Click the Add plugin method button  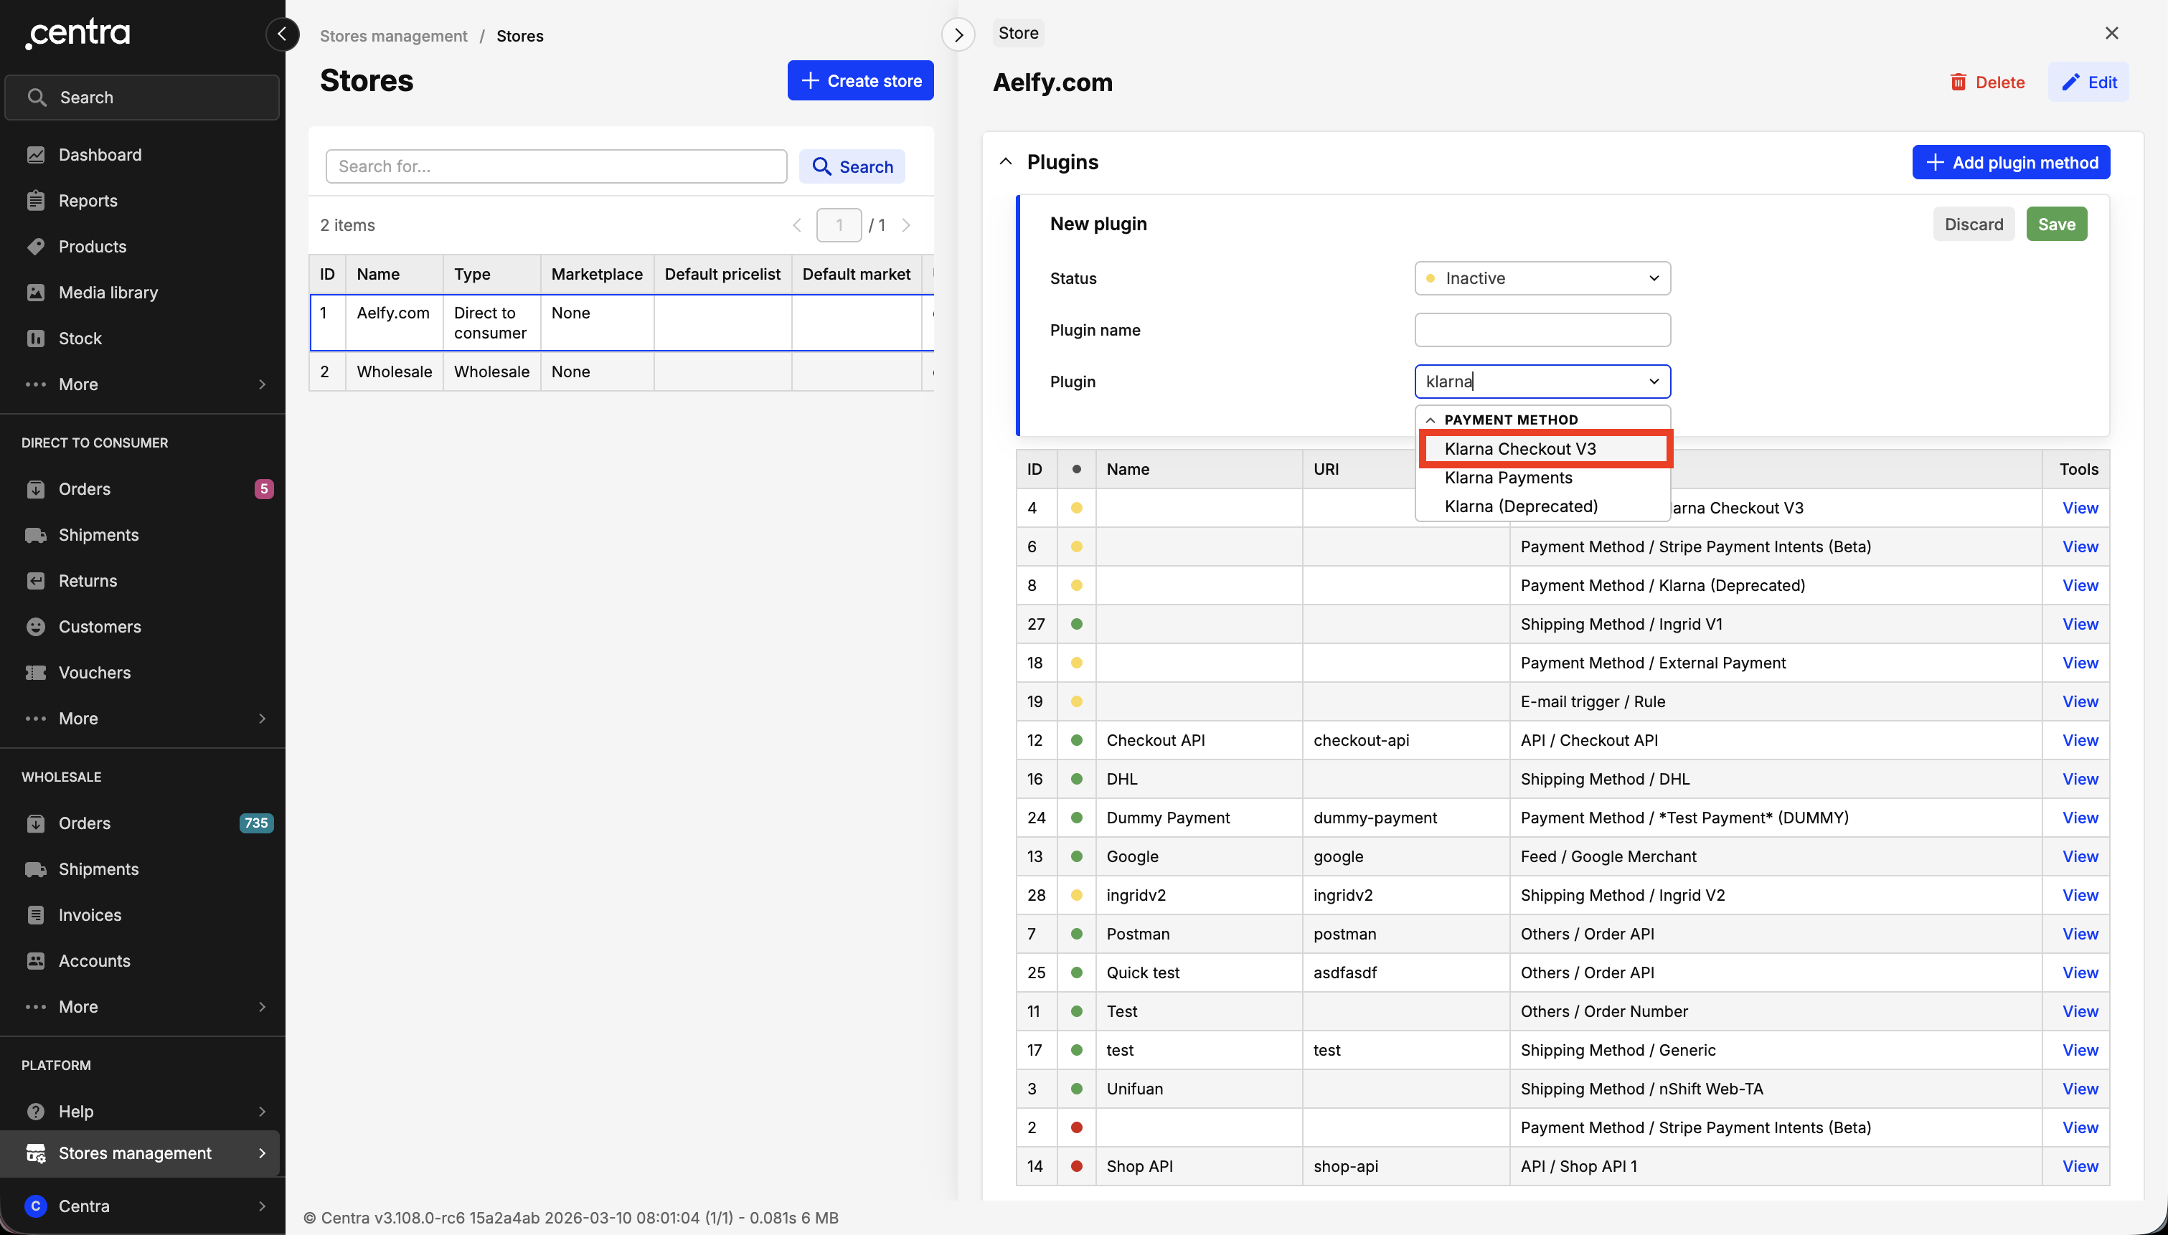tap(2010, 162)
